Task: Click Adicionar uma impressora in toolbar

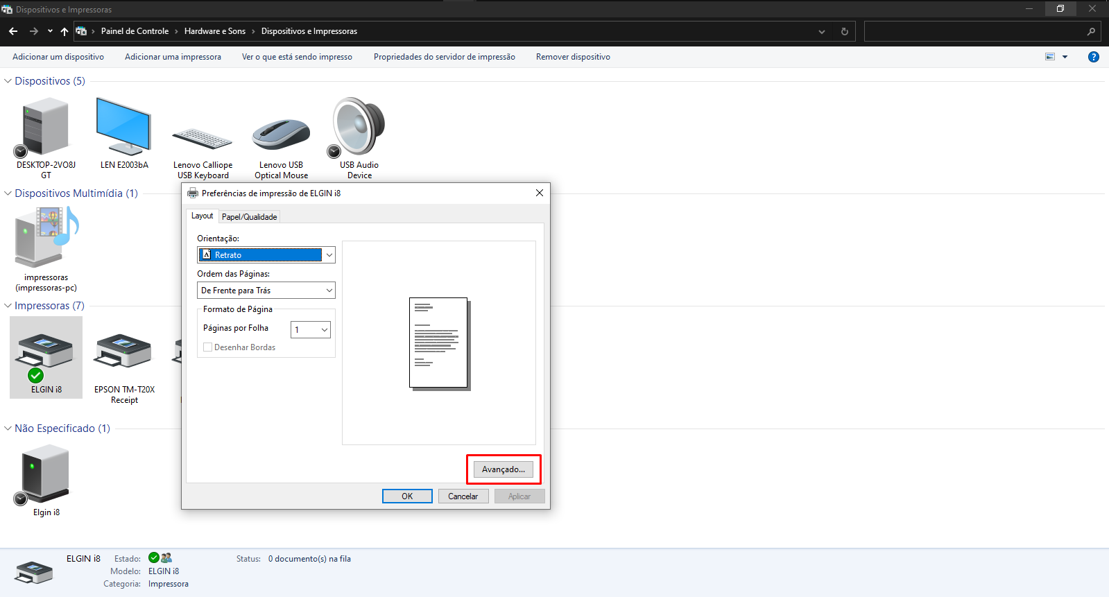Action: point(173,57)
